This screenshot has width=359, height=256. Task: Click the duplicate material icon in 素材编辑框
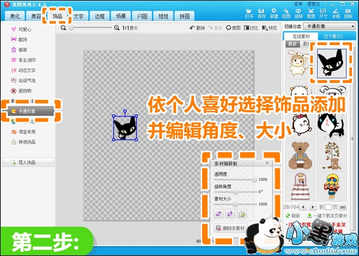[x=242, y=214]
